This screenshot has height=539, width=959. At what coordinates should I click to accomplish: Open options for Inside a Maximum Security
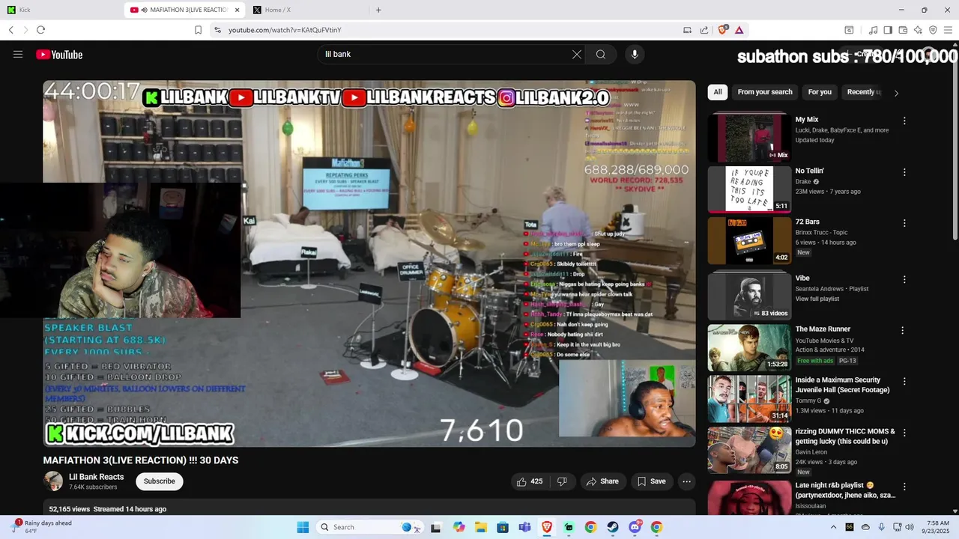click(x=904, y=381)
